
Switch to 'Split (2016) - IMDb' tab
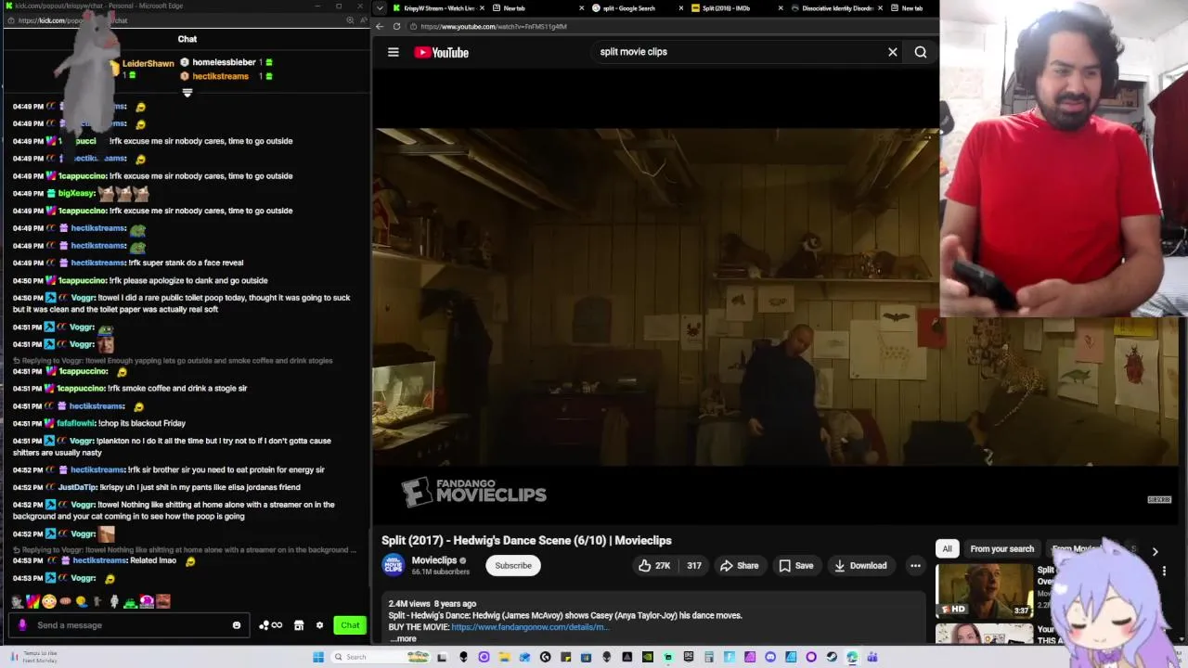727,7
